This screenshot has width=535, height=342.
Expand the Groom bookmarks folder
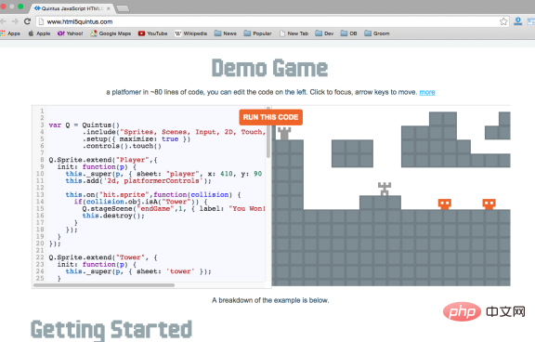(377, 33)
